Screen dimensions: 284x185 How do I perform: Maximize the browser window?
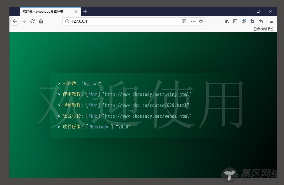point(258,11)
